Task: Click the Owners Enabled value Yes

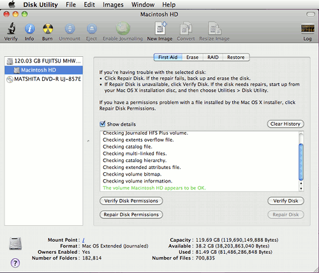Action: coord(86,252)
